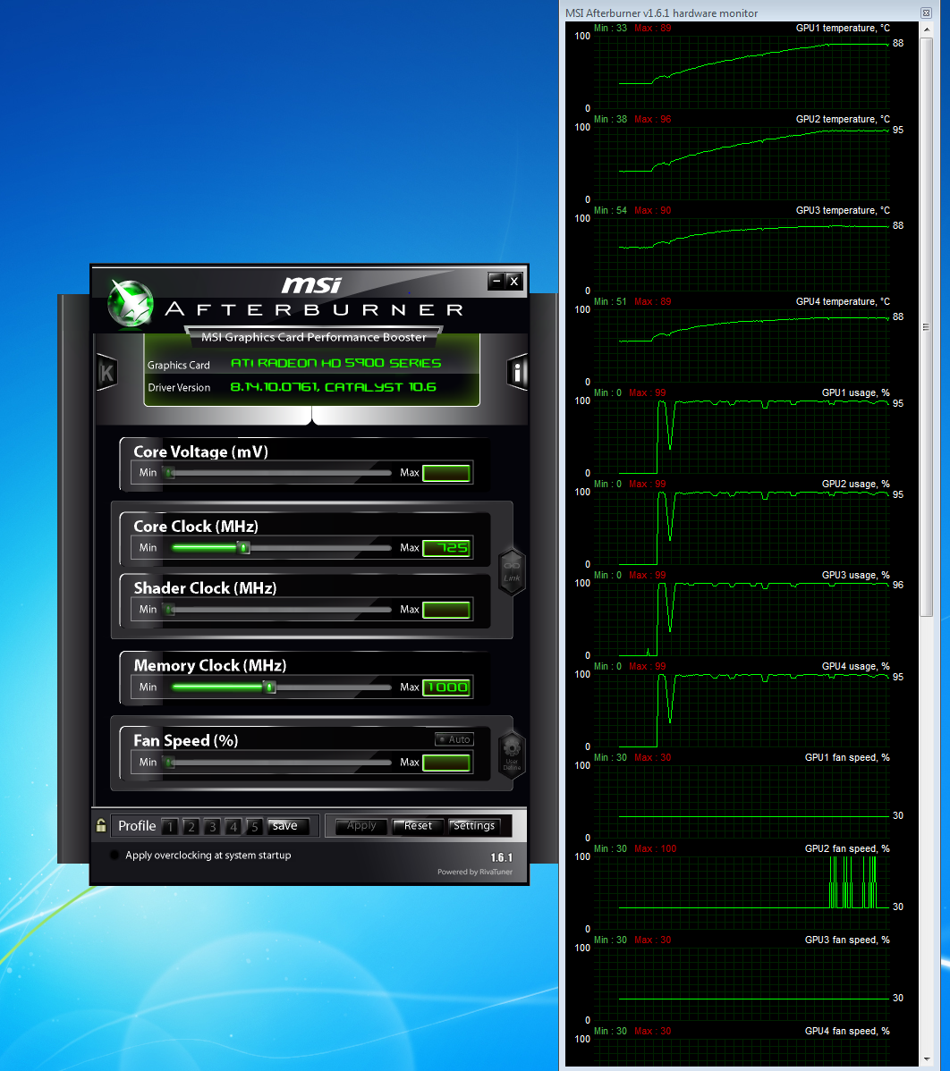This screenshot has height=1071, width=950.
Task: Click the hardware monitor title bar text
Action: [661, 13]
